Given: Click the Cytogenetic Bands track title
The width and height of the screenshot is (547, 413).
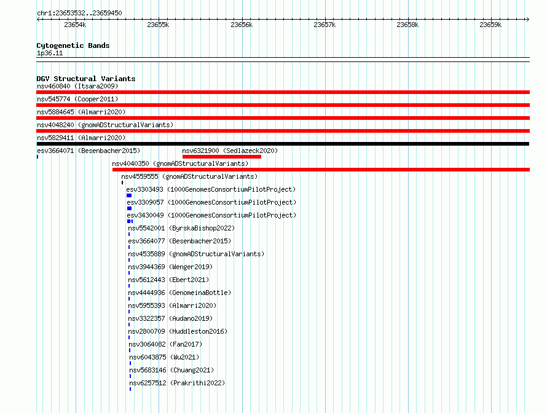Looking at the screenshot, I should pos(73,45).
